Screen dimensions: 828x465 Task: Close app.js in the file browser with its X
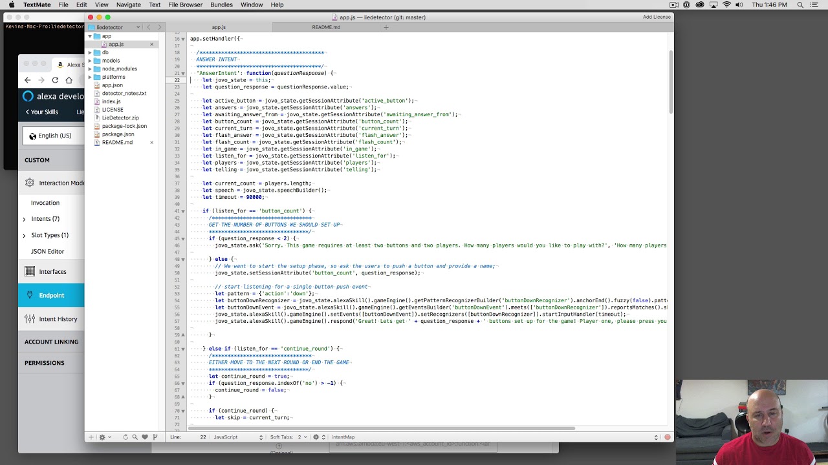tap(151, 45)
